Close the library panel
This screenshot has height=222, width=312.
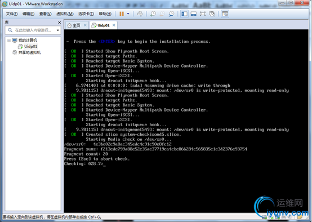(x=59, y=23)
